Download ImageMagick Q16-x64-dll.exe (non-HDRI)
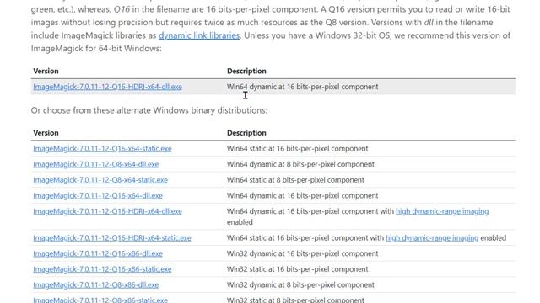The height and width of the screenshot is (303, 540). click(x=98, y=195)
